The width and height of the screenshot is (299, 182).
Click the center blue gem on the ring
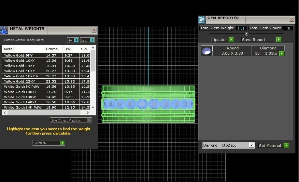[x=142, y=104]
